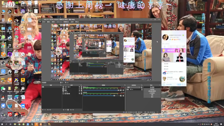
Task: Toggle lock on 图像 2 source
Action: click(x=81, y=88)
